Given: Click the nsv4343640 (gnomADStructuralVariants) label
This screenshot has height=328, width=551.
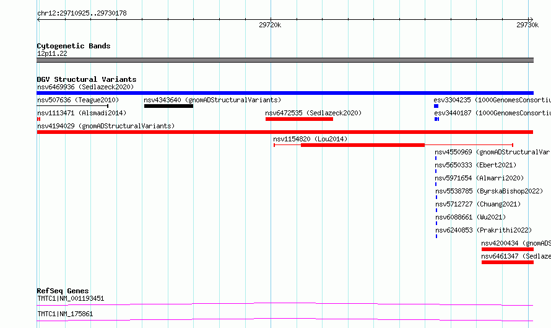Looking at the screenshot, I should tap(212, 100).
